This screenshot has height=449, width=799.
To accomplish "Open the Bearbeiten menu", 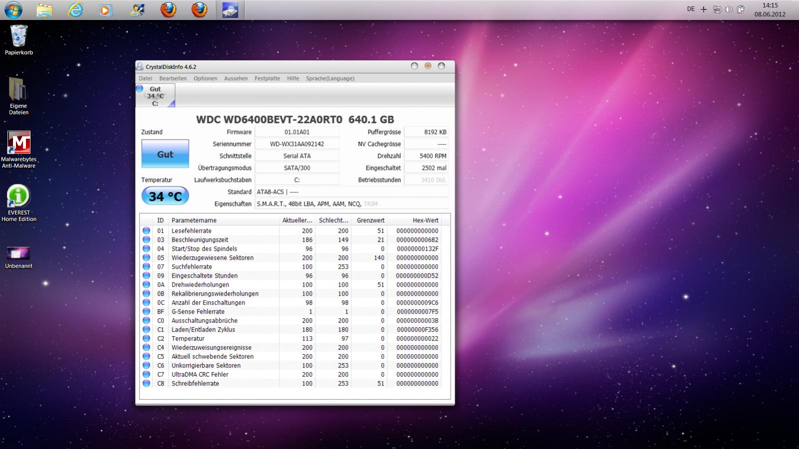I will 173,78.
